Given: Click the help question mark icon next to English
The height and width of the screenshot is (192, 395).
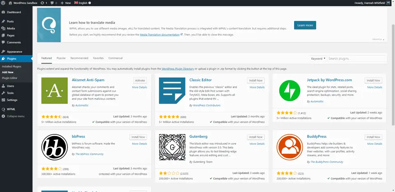Looking at the screenshot, I should tap(90, 3).
